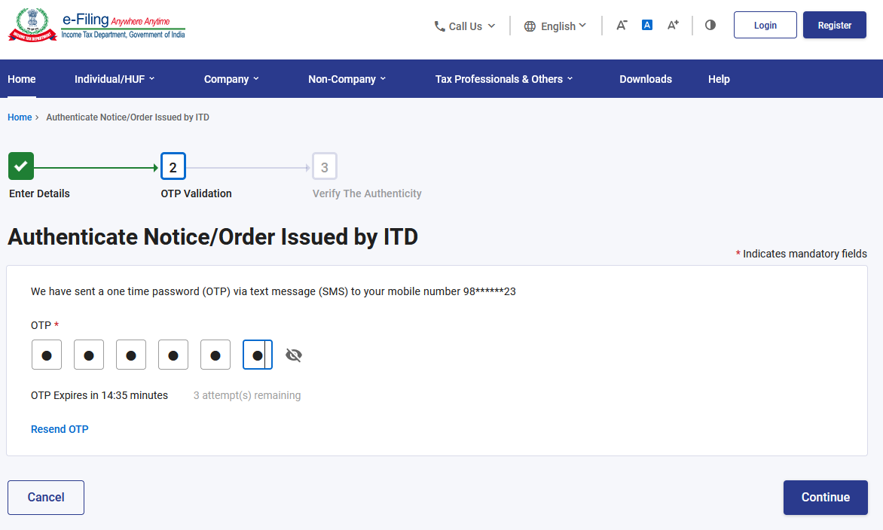Viewport: 883px width, 530px height.
Task: Click step 3 Verify The Authenticity indicator
Action: 325,166
